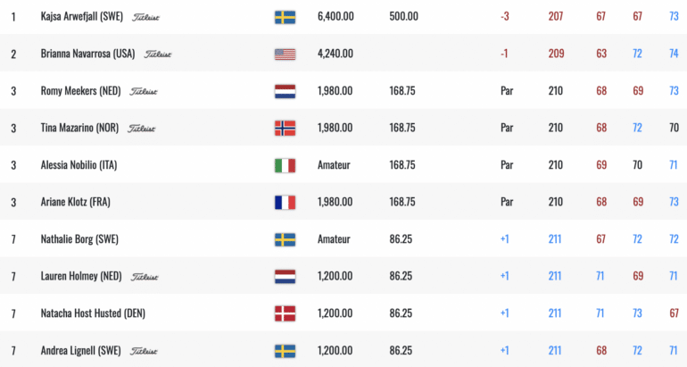Click the Titleist logo beside Lauren Holmey
687x367 pixels.
pyautogui.click(x=145, y=277)
